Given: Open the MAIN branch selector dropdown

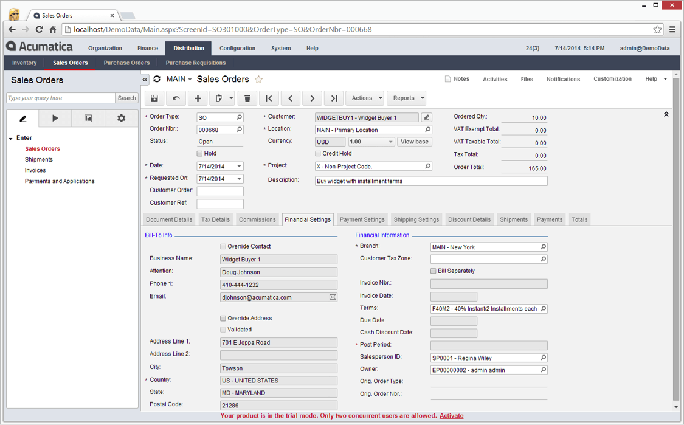Looking at the screenshot, I should point(179,79).
